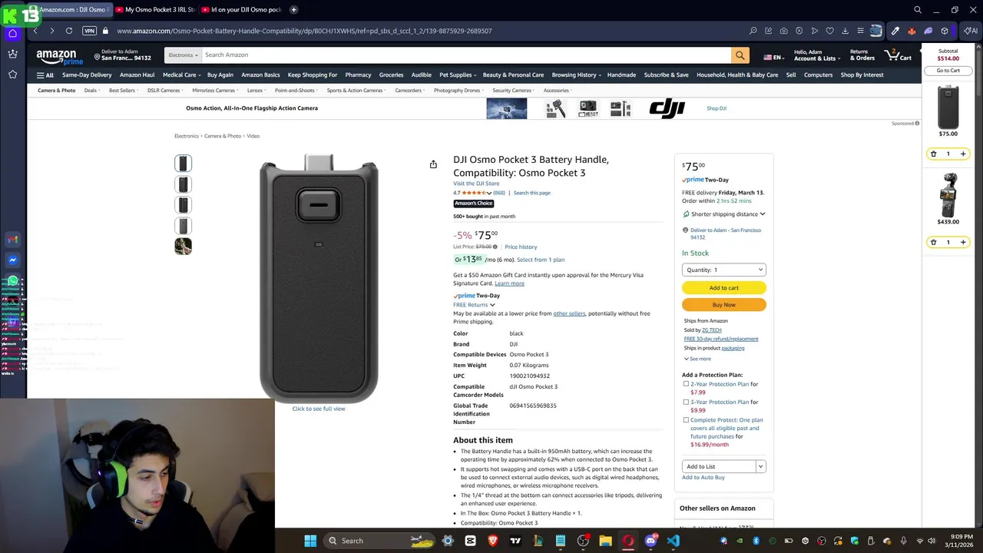
Task: Delete the $439.00 item using trash icon
Action: pyautogui.click(x=934, y=242)
